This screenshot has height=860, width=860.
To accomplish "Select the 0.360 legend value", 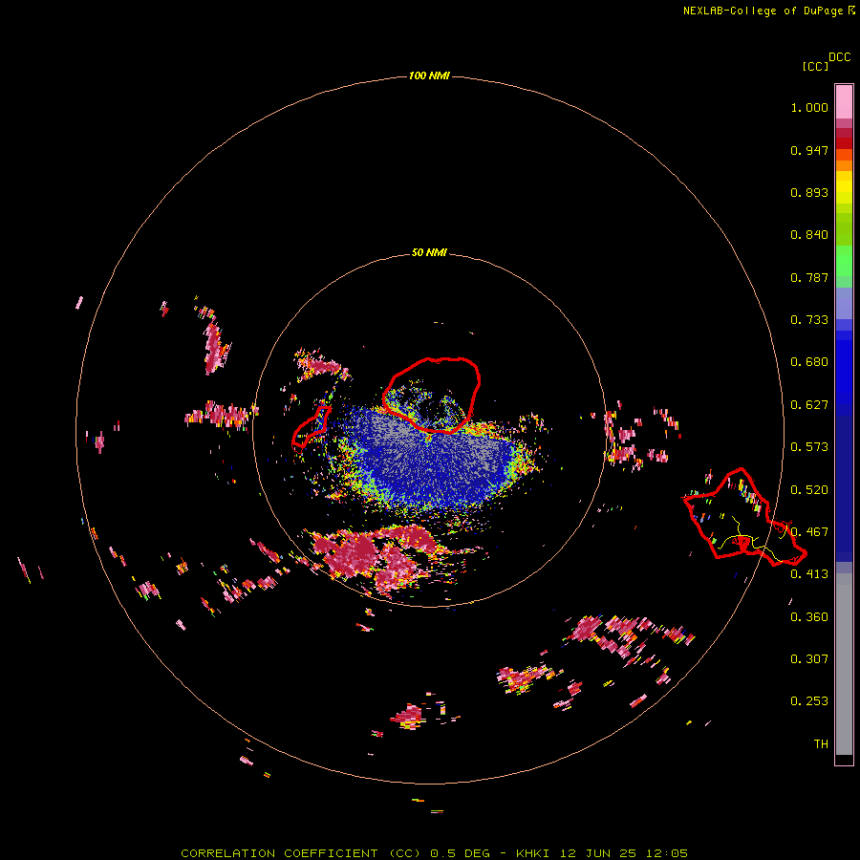I will tap(809, 617).
